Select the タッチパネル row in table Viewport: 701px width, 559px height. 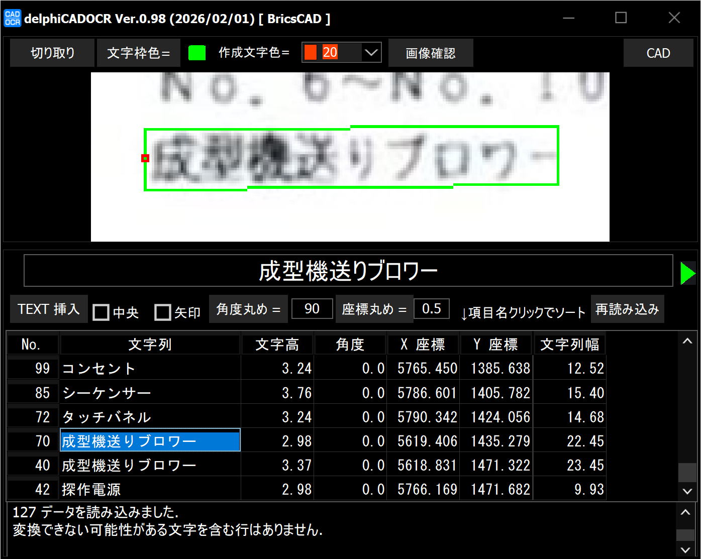point(150,417)
